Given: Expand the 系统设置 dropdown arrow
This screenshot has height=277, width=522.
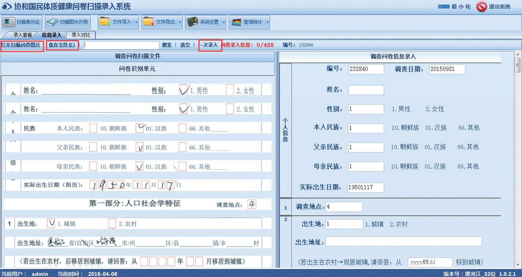Looking at the screenshot, I should click(x=224, y=22).
